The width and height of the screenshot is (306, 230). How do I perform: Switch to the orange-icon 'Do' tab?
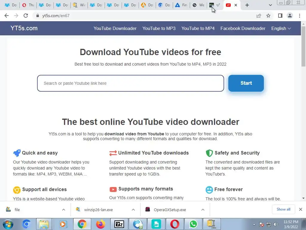pyautogui.click(x=147, y=5)
